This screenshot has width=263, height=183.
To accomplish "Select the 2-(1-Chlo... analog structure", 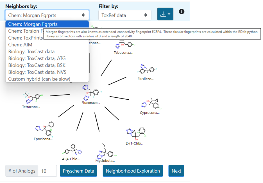I will pyautogui.click(x=136, y=134).
